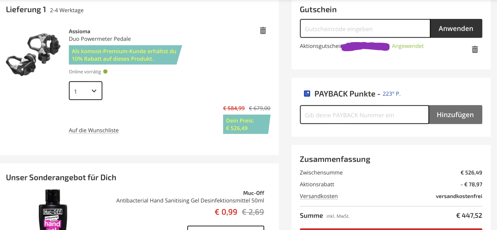Click the blue PAYBACK logo icon
The image size is (497, 230).
pyautogui.click(x=307, y=94)
